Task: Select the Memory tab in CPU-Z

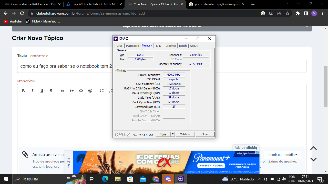Action: coord(147,45)
